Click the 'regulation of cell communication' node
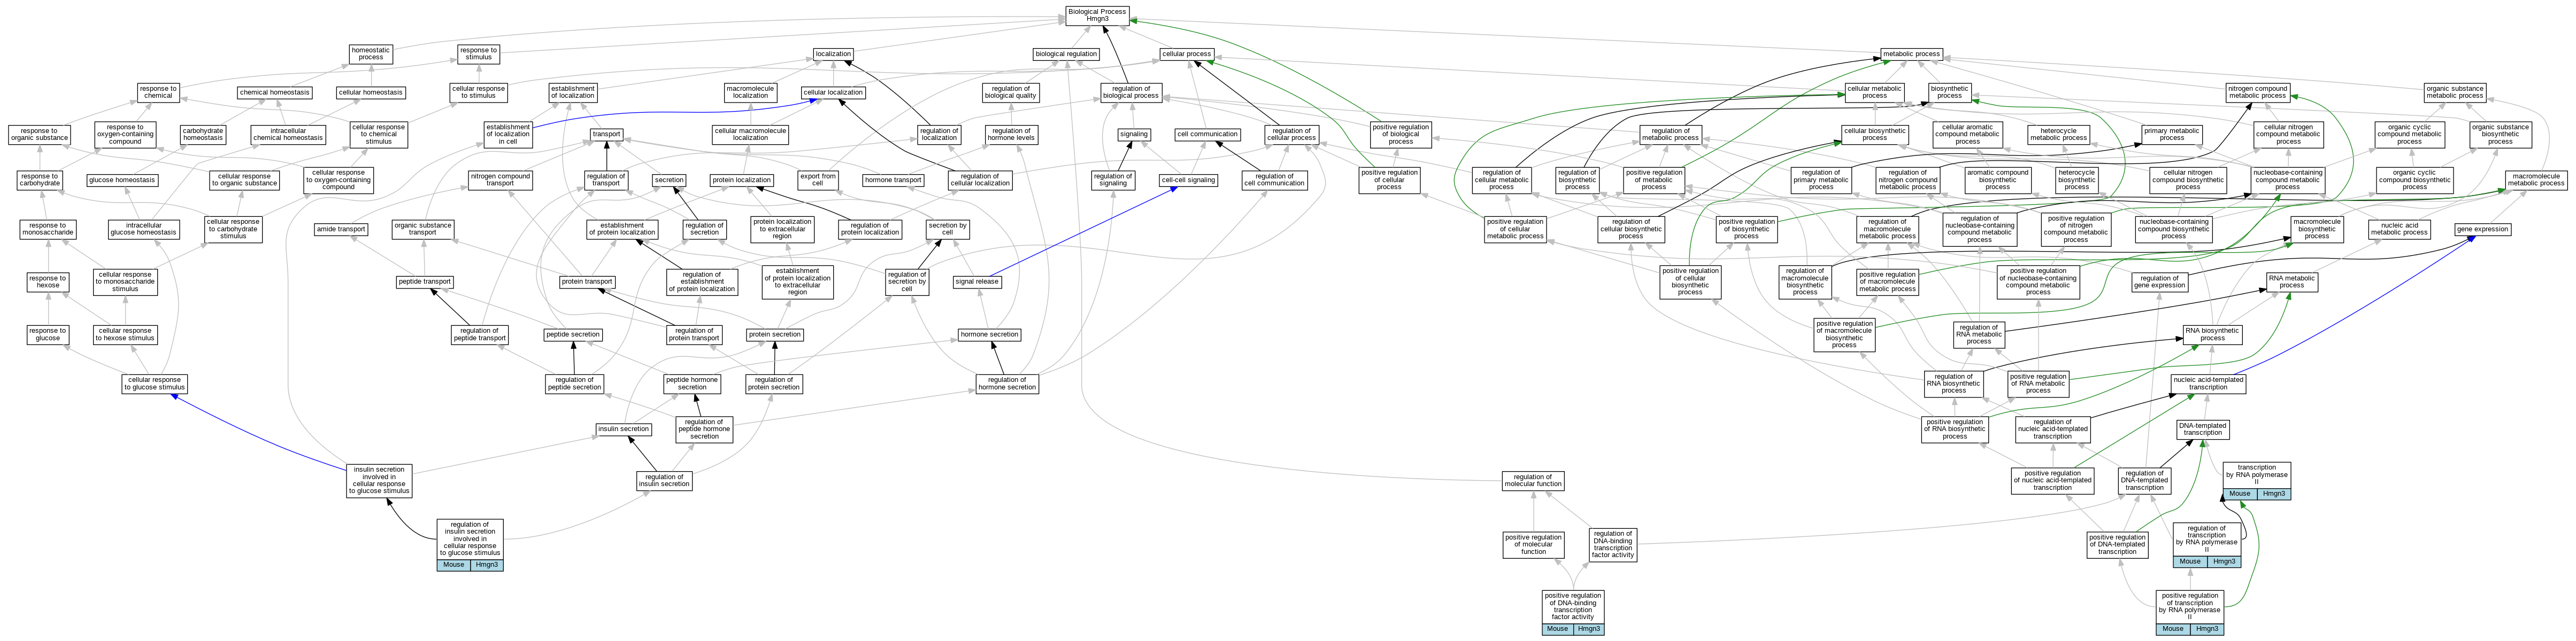 [x=1275, y=179]
